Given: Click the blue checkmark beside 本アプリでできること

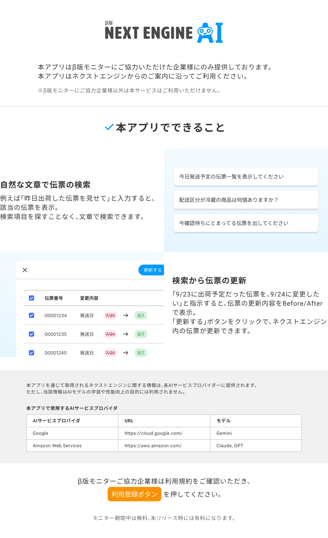Looking at the screenshot, I should click(x=109, y=127).
